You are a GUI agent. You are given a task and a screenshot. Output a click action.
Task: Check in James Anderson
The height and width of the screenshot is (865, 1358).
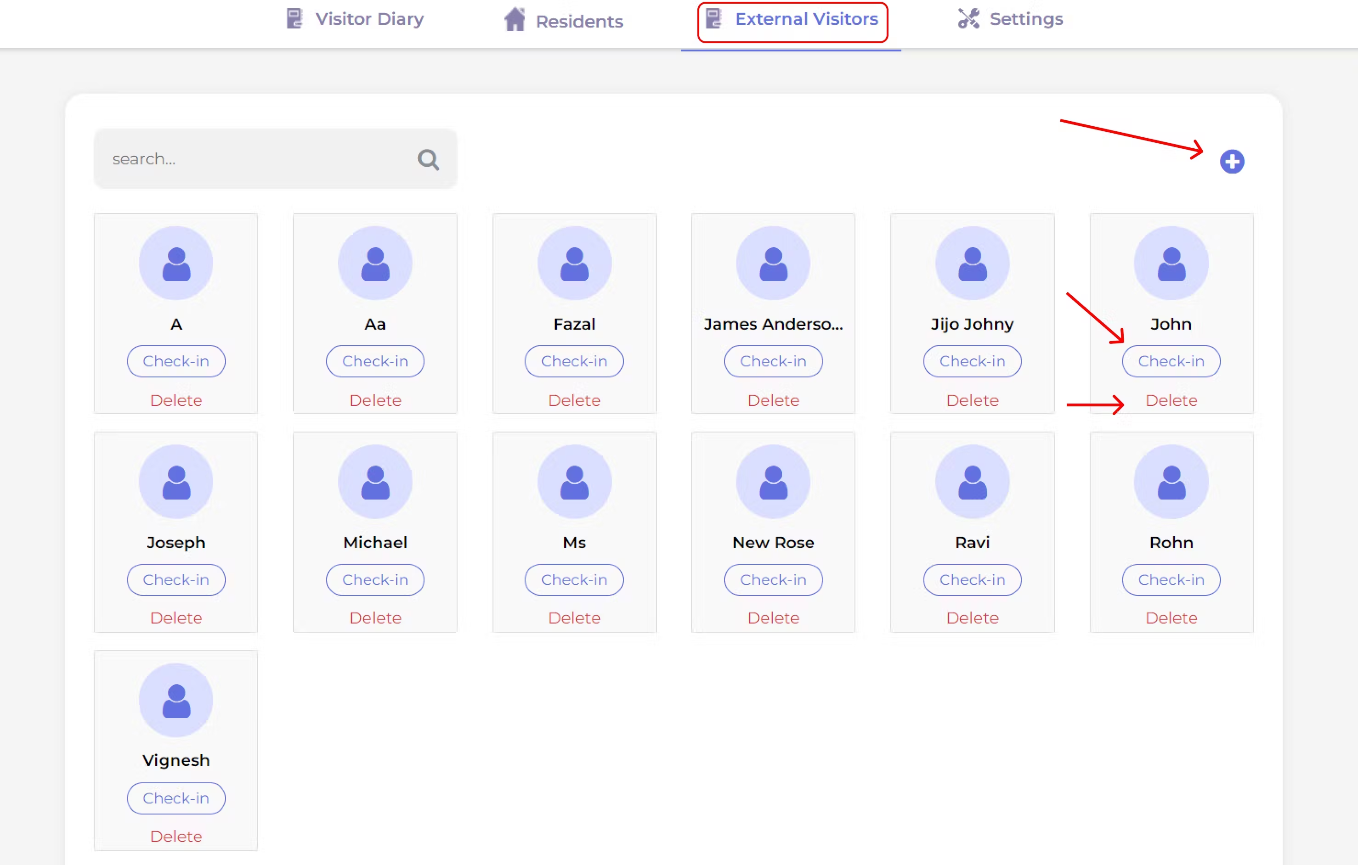[773, 361]
